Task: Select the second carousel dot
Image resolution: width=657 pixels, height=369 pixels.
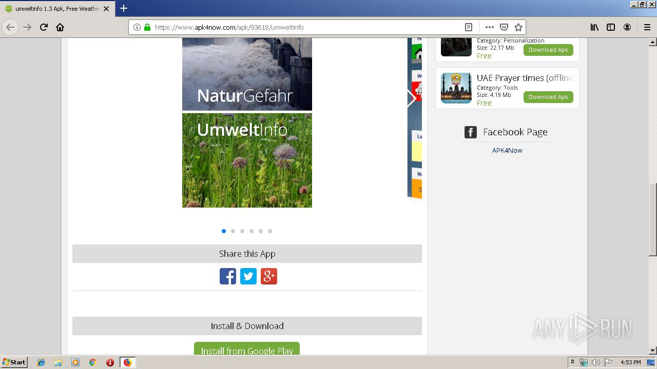Action: tap(233, 231)
